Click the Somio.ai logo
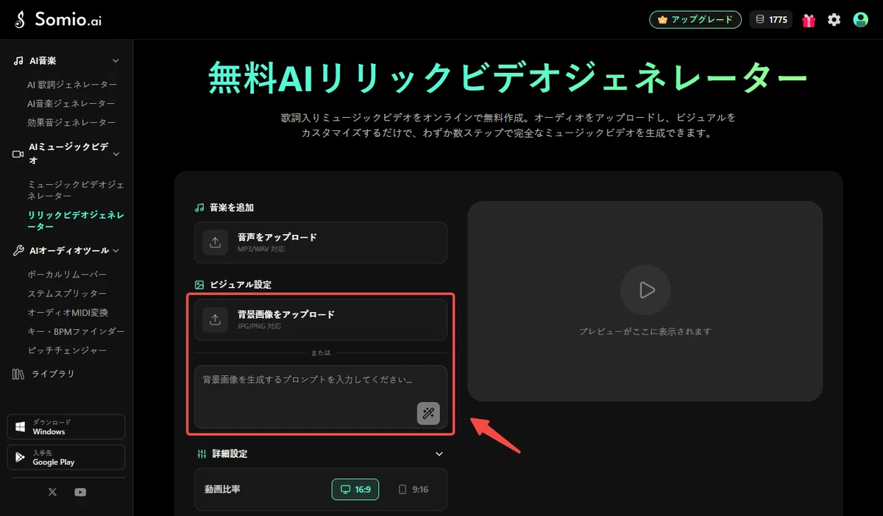 tap(58, 20)
